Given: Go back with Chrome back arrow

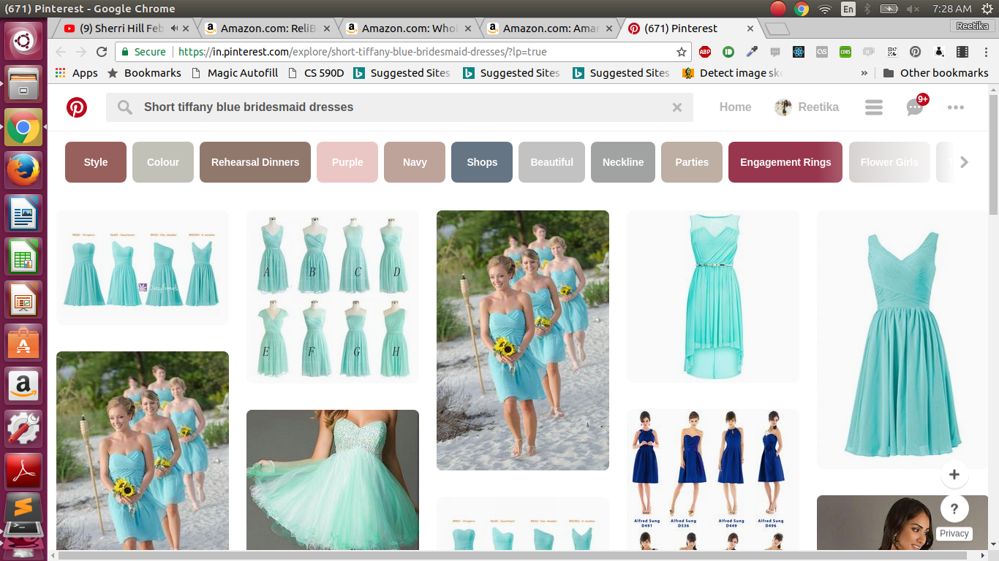Looking at the screenshot, I should (x=61, y=52).
